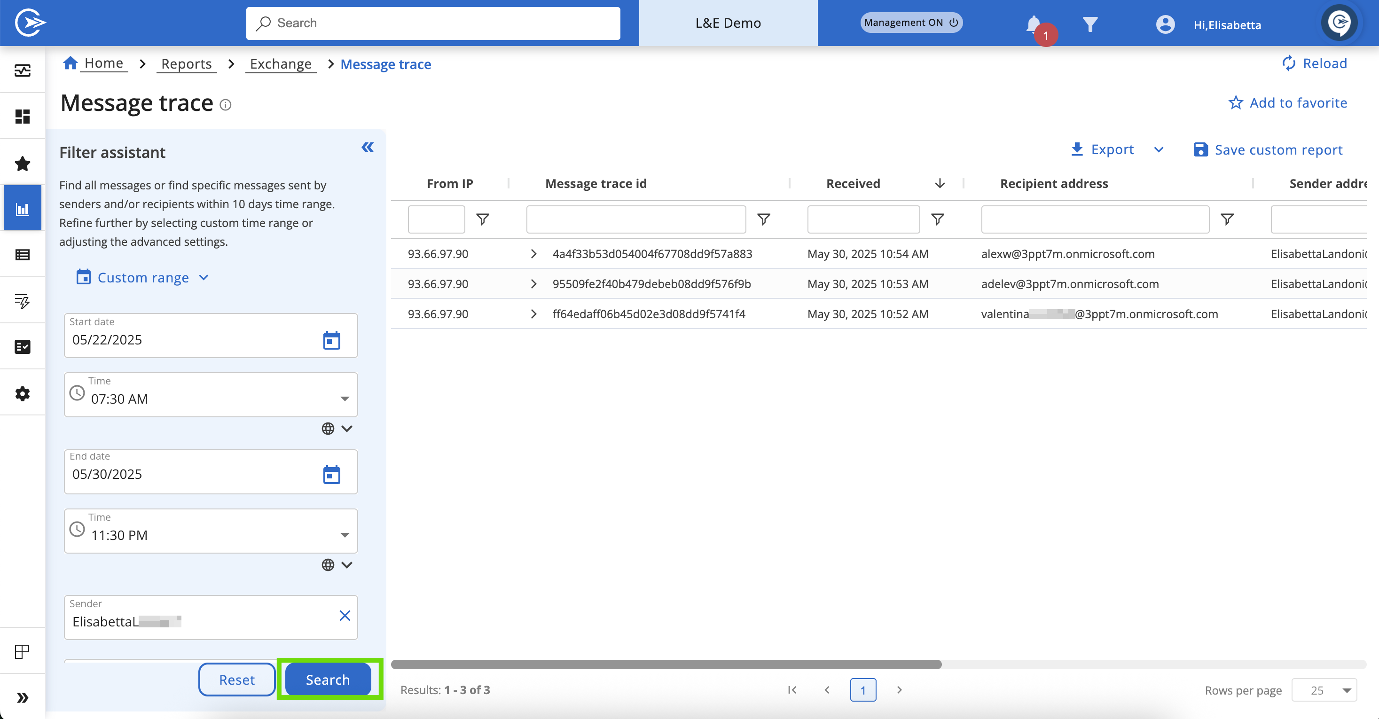Open start Time 07:30 AM dropdown
Image resolution: width=1379 pixels, height=719 pixels.
click(x=211, y=395)
